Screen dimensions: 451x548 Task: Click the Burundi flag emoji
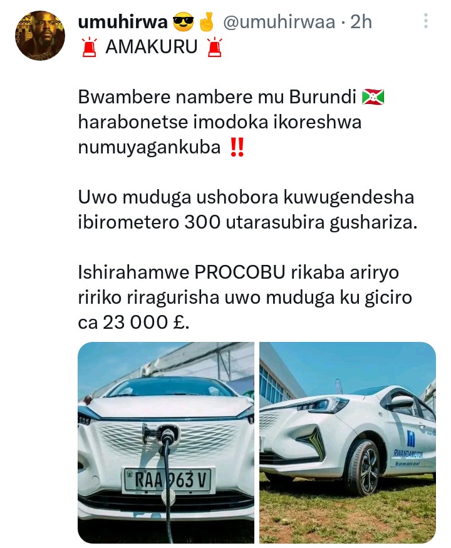point(373,97)
